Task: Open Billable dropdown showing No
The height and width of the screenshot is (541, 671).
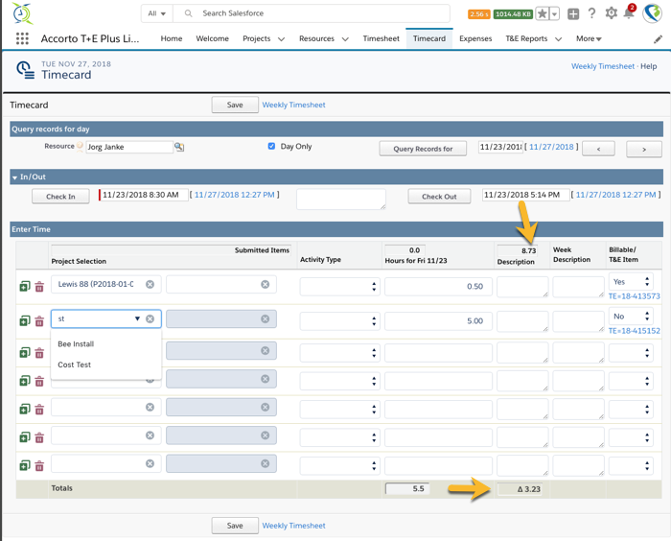Action: (x=631, y=317)
